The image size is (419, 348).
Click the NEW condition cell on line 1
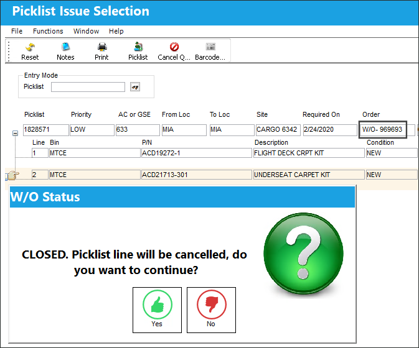pos(392,153)
